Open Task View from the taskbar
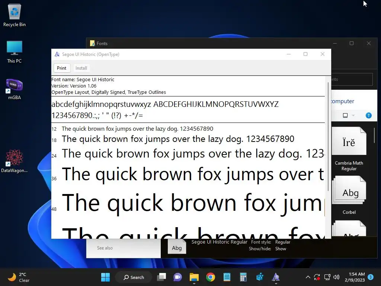Viewport: 381px width, 286px height. pyautogui.click(x=161, y=277)
